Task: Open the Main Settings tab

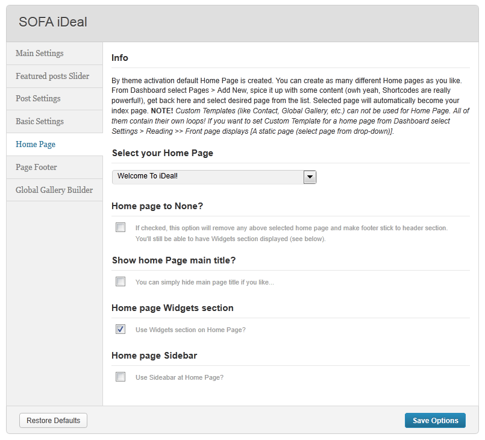Action: coord(40,53)
